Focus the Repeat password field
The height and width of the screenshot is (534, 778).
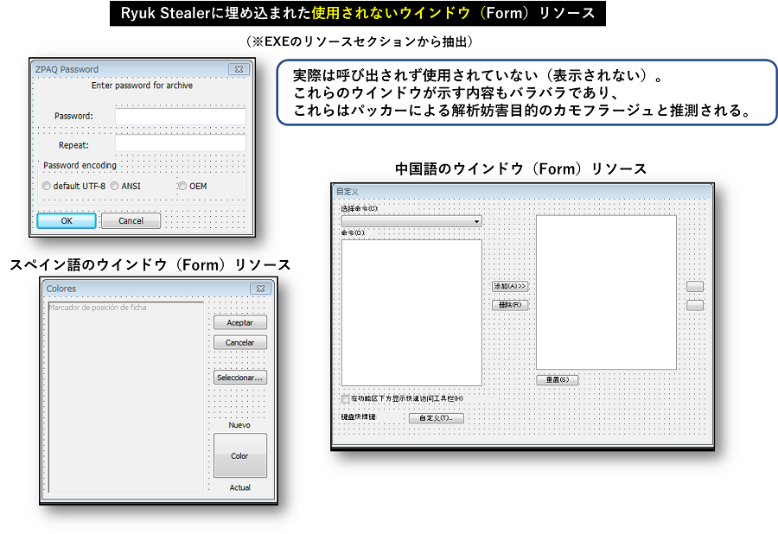click(x=180, y=144)
